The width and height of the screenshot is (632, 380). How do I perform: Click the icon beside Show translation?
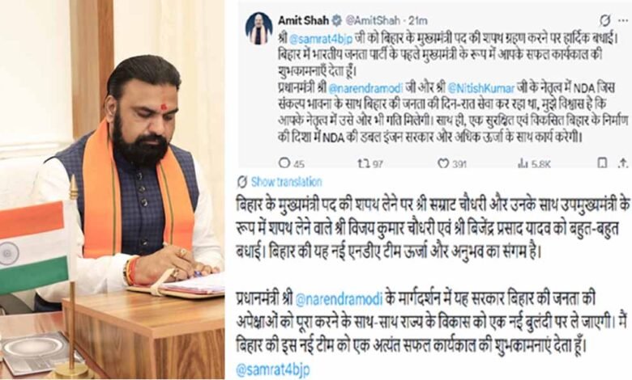click(241, 182)
